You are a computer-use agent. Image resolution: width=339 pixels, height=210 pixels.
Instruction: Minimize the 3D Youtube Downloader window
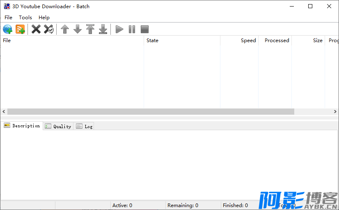pyautogui.click(x=292, y=6)
